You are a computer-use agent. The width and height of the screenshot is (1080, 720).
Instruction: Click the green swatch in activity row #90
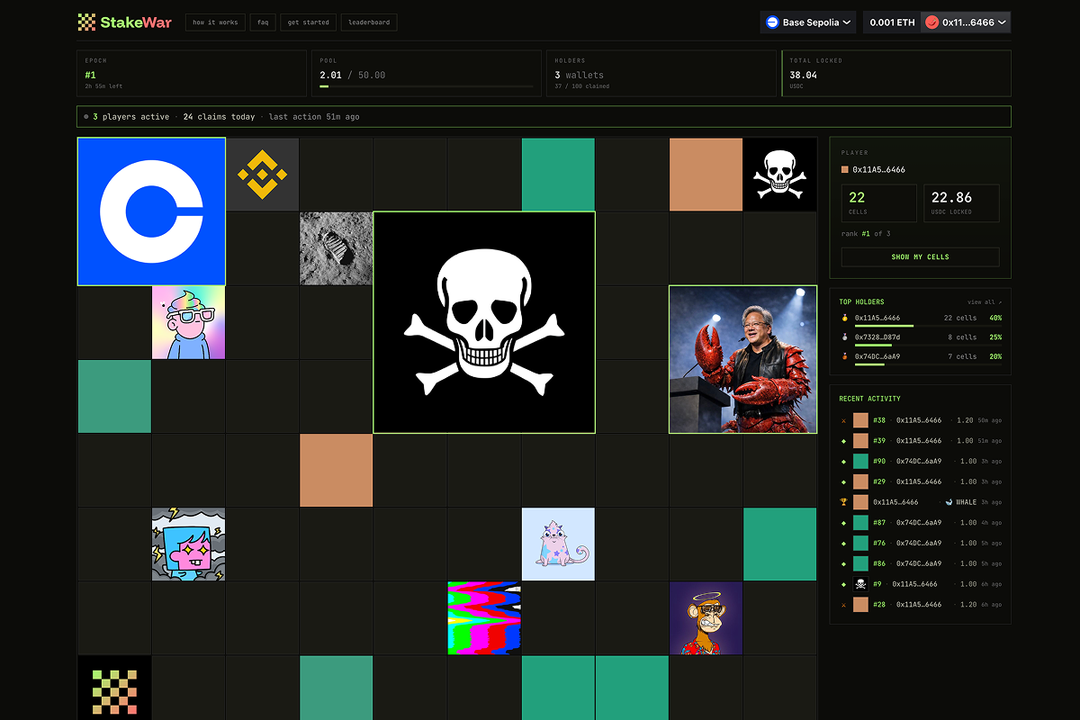pyautogui.click(x=860, y=462)
